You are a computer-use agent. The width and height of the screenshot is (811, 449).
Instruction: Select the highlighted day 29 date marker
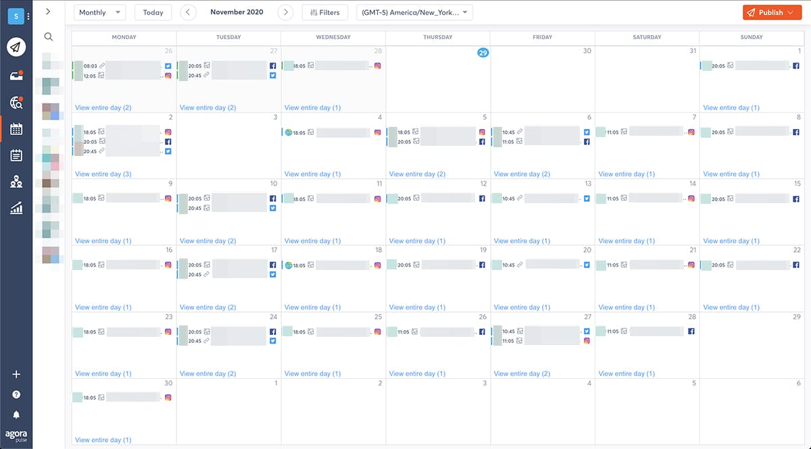point(483,53)
